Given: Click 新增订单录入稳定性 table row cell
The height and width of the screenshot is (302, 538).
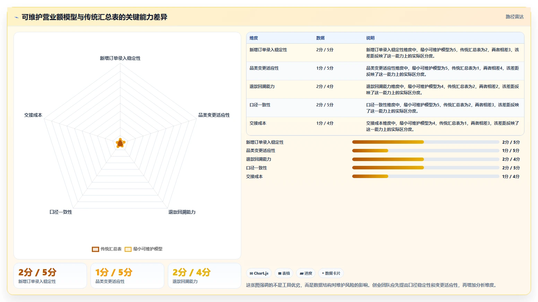Looking at the screenshot, I should point(268,50).
